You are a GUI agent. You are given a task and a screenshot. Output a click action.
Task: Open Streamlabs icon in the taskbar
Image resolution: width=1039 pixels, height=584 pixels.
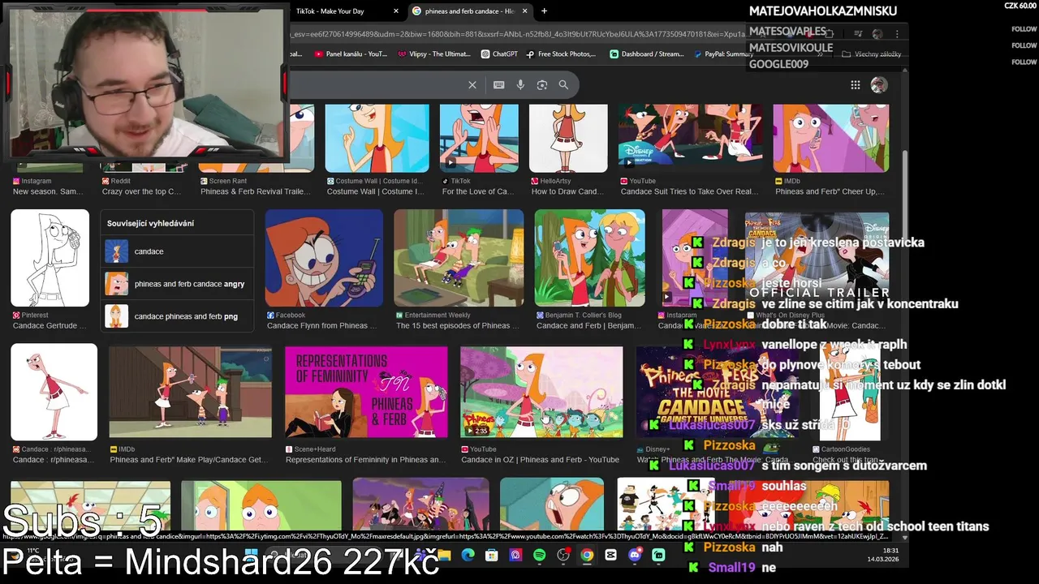click(x=658, y=556)
